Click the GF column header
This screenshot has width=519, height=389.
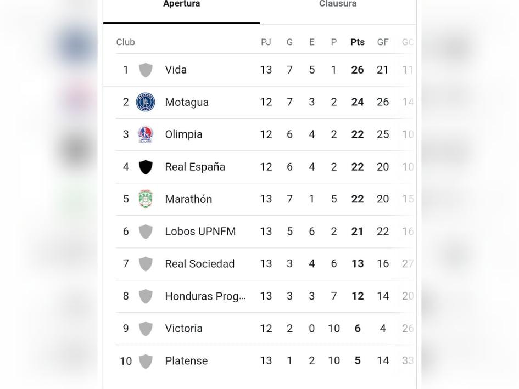click(383, 42)
